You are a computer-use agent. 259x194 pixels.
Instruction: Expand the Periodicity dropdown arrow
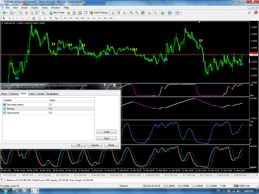point(173,13)
